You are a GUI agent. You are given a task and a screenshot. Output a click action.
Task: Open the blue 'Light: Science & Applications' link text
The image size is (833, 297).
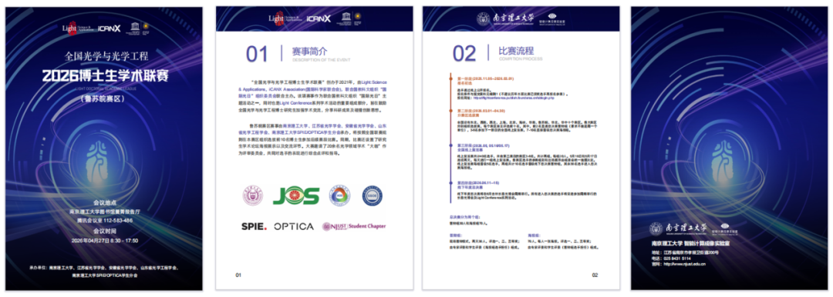[374, 82]
